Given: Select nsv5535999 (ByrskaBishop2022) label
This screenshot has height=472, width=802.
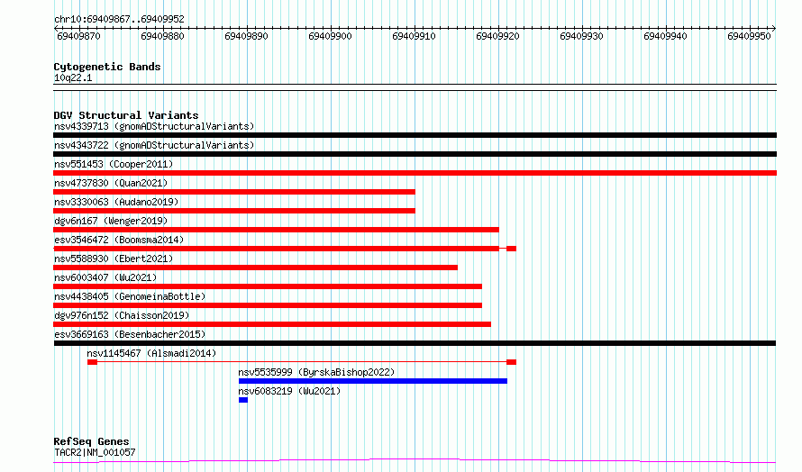Looking at the screenshot, I should pos(316,372).
